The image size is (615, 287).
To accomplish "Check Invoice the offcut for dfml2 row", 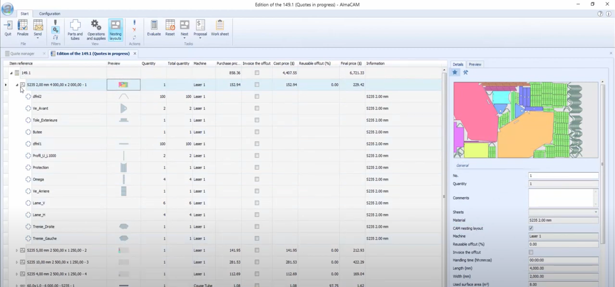I will (x=257, y=96).
